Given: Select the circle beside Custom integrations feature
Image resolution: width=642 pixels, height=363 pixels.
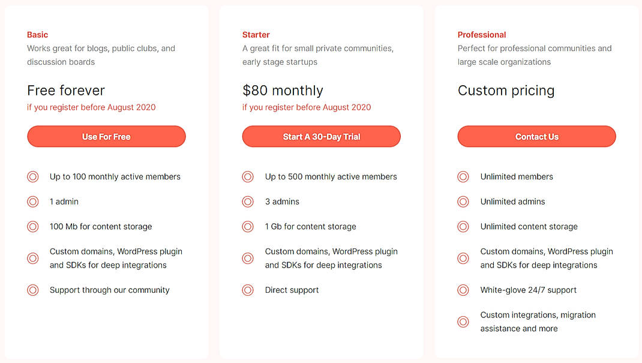Looking at the screenshot, I should 463,322.
